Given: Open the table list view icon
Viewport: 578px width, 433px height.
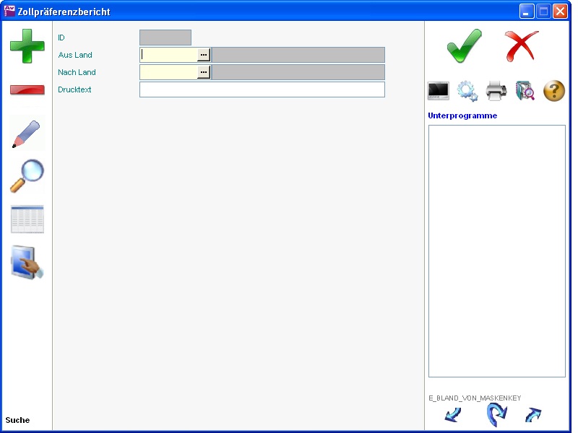Looking at the screenshot, I should pos(27,219).
